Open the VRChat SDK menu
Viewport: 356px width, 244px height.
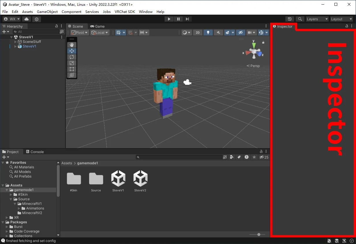pos(125,12)
